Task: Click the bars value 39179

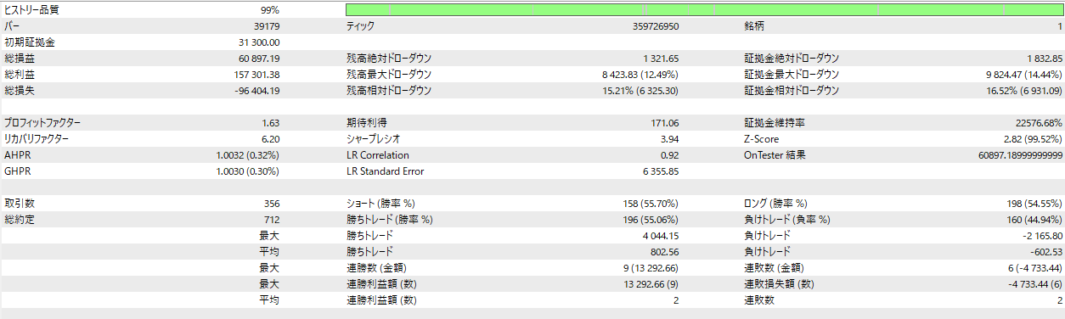Action: [x=266, y=26]
